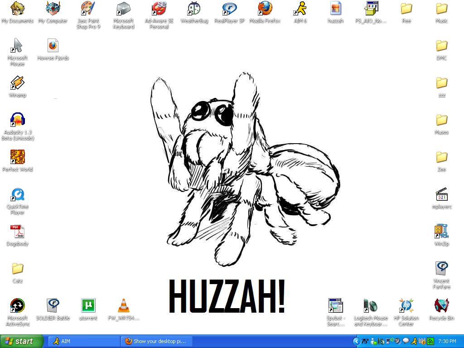Launch Audacity 1.3 Beta shortcut

point(17,120)
